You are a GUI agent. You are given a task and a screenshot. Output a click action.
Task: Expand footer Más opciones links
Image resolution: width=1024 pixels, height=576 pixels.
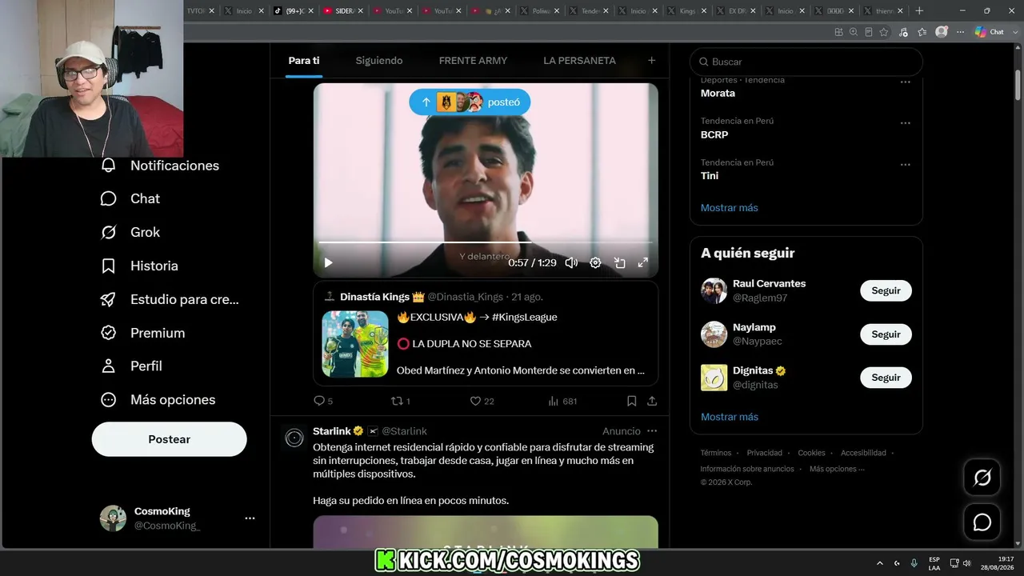(x=837, y=469)
